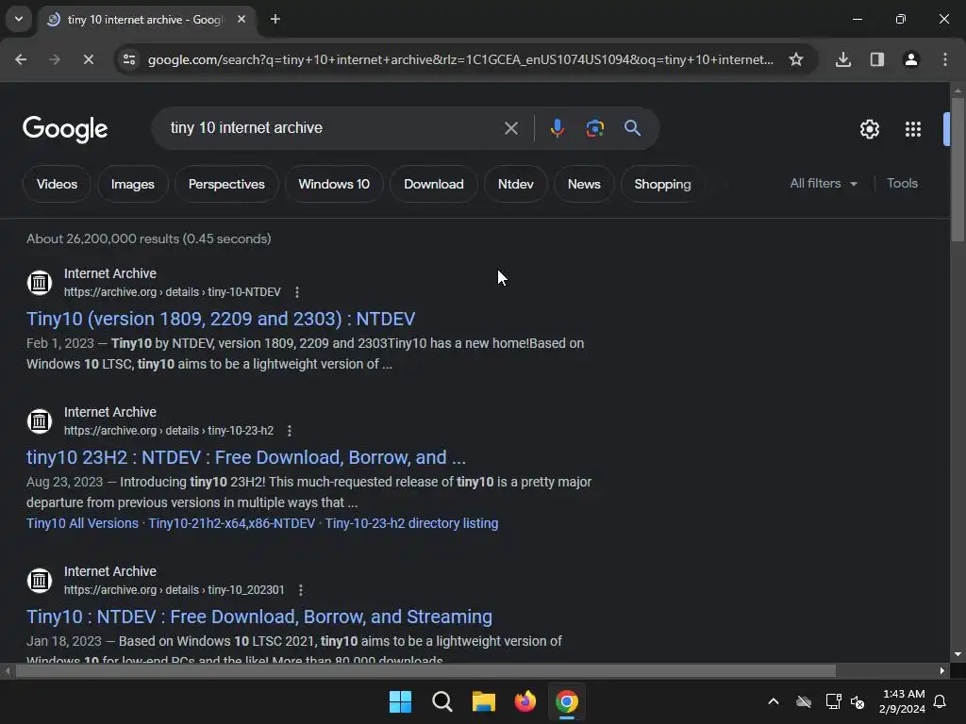Open Tiny-10-23-h2 directory listing sitelink

(411, 523)
